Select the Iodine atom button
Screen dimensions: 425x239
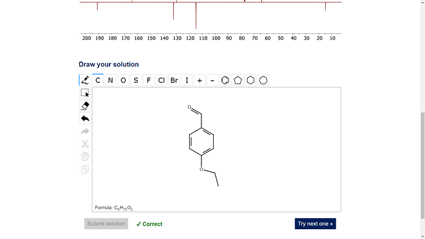[187, 80]
